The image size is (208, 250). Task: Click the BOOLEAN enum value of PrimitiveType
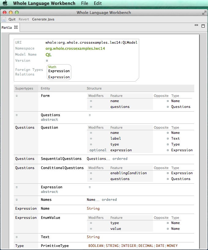click(96, 246)
